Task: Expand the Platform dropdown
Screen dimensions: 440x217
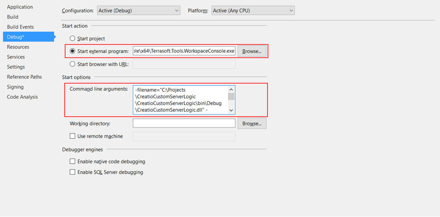Action: [x=253, y=11]
